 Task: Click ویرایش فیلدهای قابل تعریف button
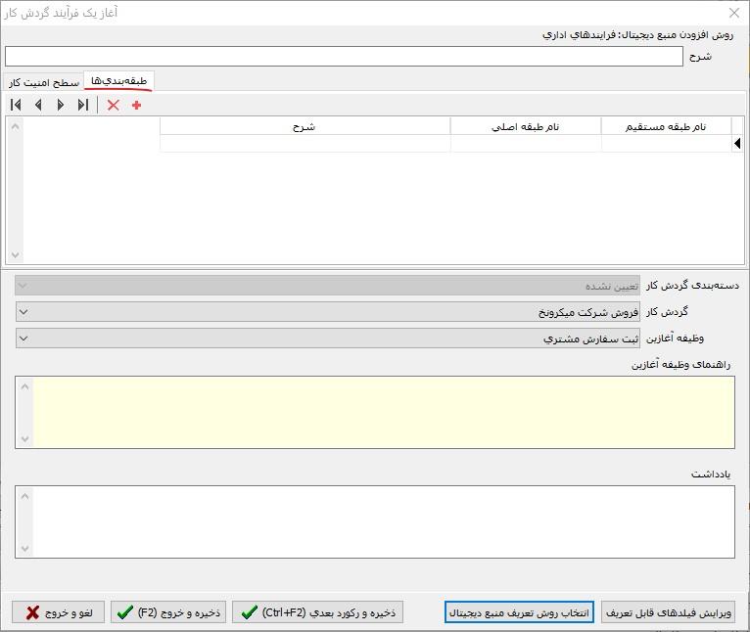click(x=667, y=612)
